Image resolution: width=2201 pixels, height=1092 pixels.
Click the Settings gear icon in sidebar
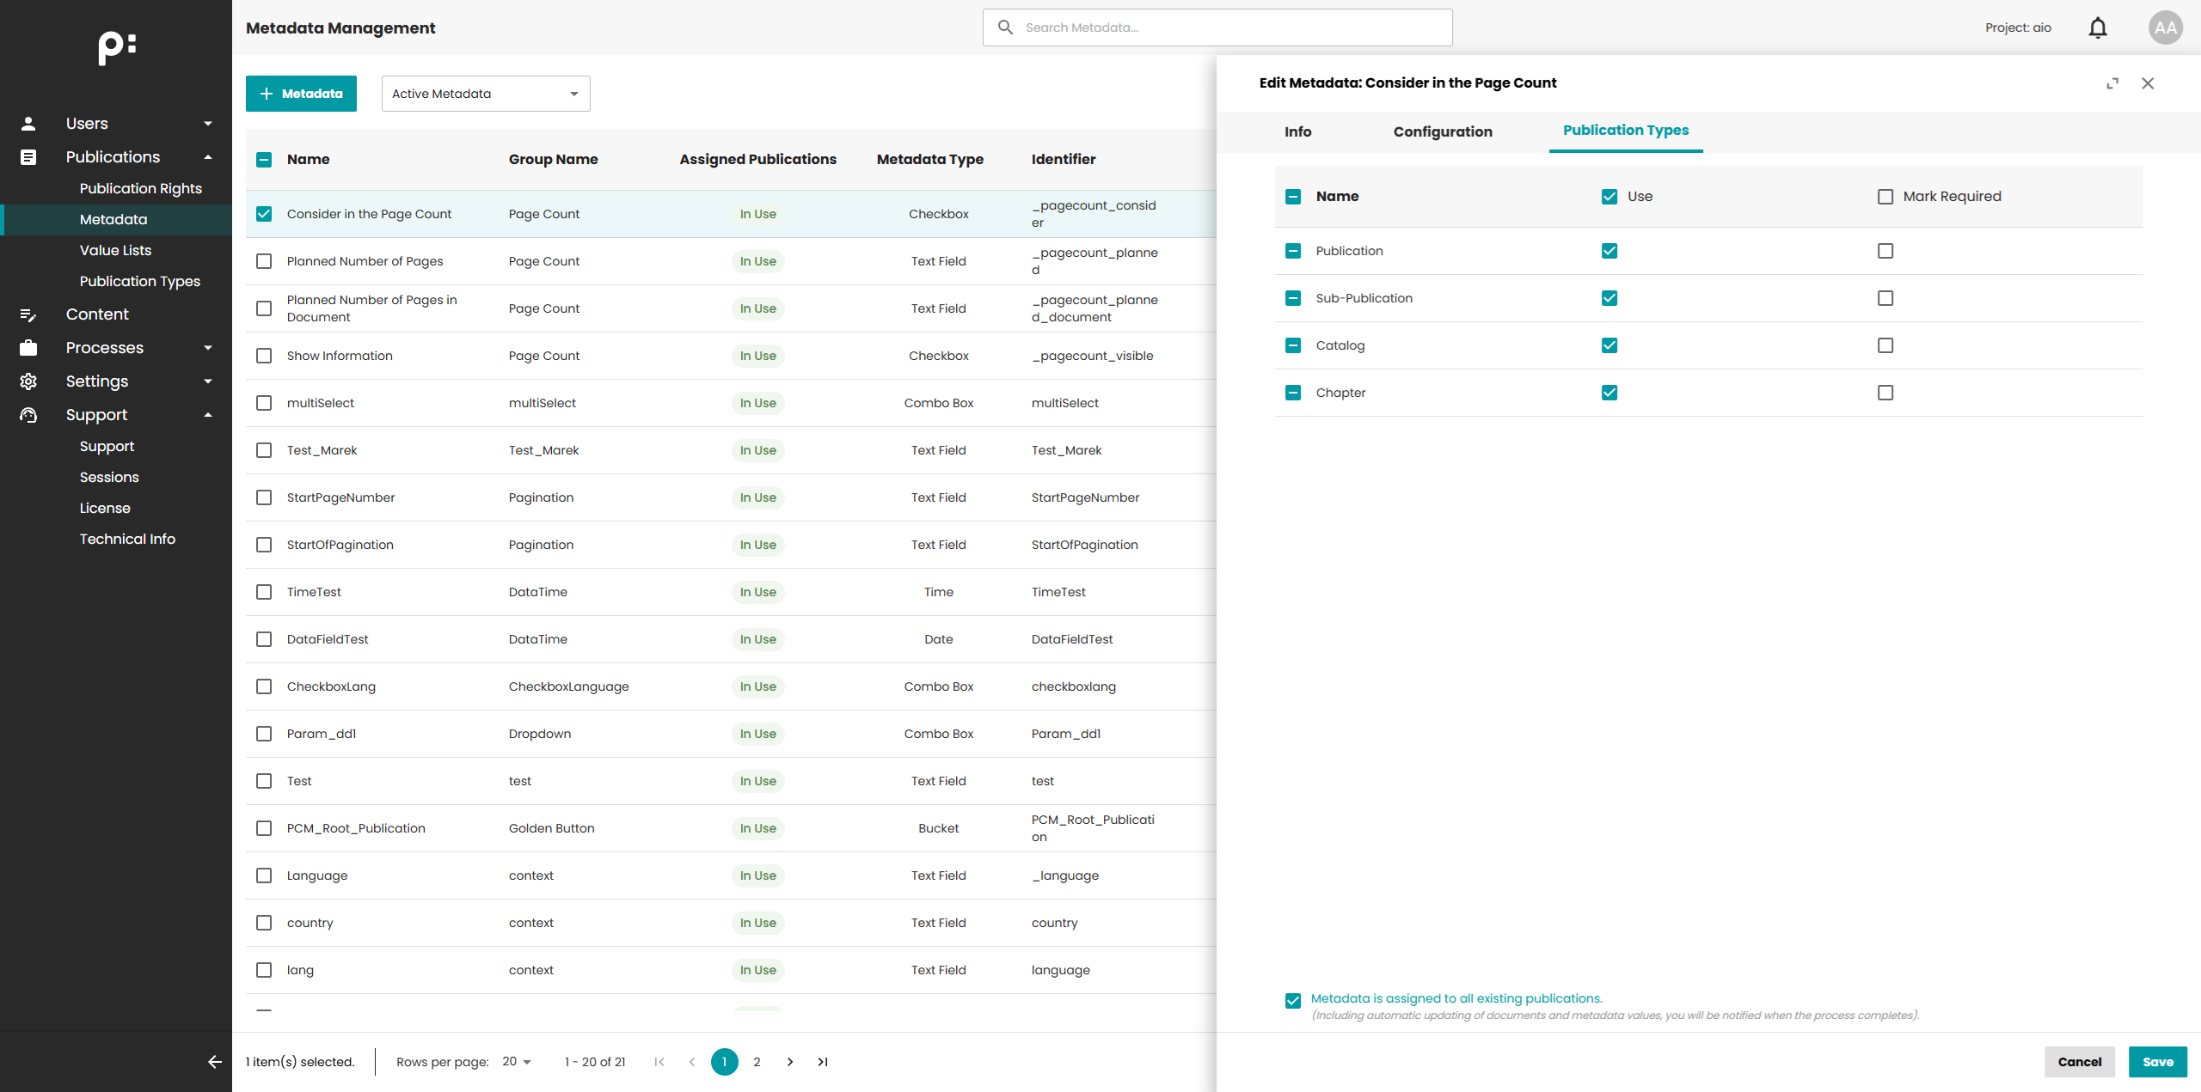click(28, 381)
